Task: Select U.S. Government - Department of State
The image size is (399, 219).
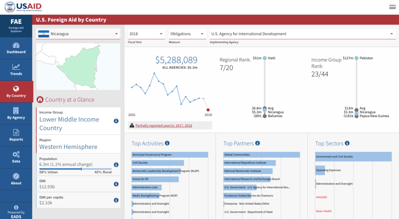Action: click(x=248, y=212)
